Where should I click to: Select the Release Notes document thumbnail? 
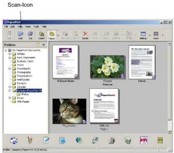66,62
